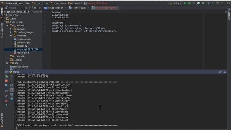Move down the stack trace arrow
Image resolution: width=231 pixels, height=130 pixels.
click(x=12, y=81)
